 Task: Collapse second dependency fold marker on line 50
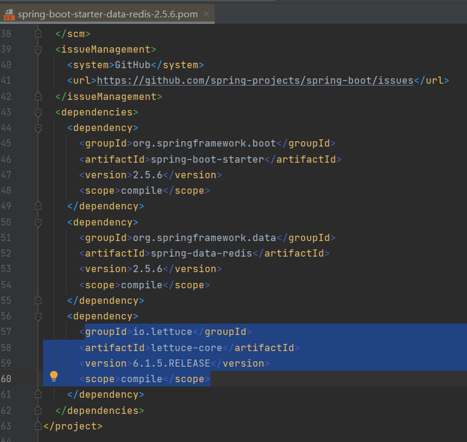(38, 222)
